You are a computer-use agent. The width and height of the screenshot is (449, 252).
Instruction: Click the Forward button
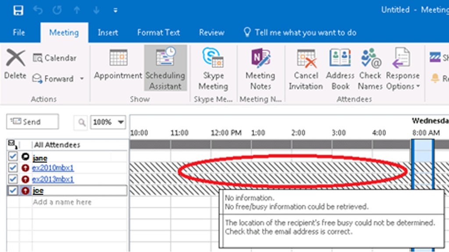point(53,79)
